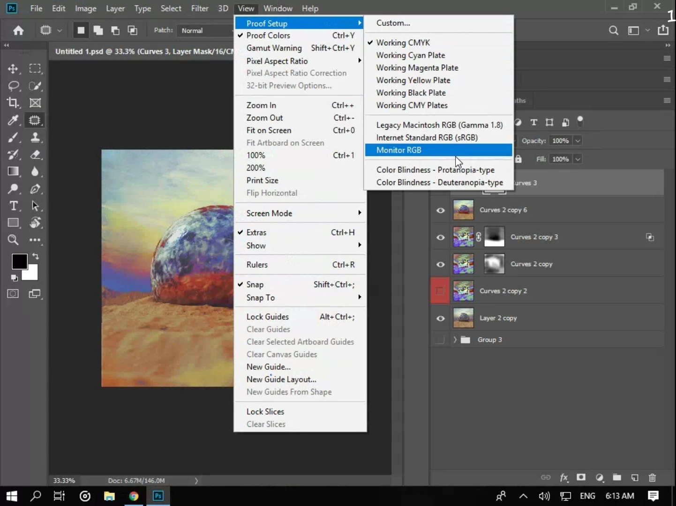Click Fit on Screen entry
676x506 pixels.
(x=300, y=130)
